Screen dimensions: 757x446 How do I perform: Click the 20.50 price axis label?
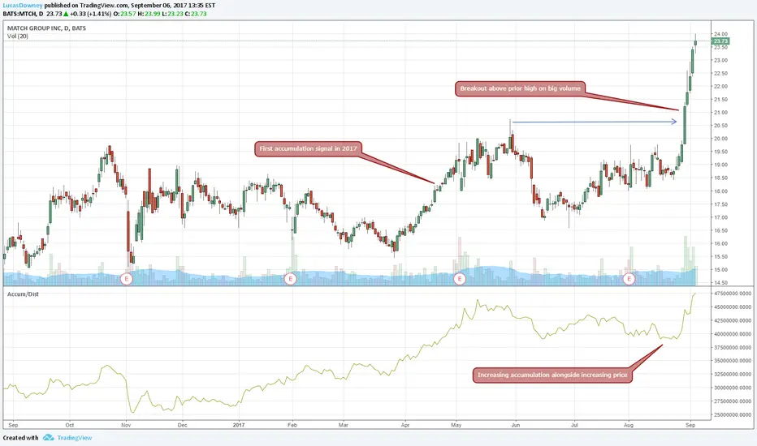pos(720,126)
